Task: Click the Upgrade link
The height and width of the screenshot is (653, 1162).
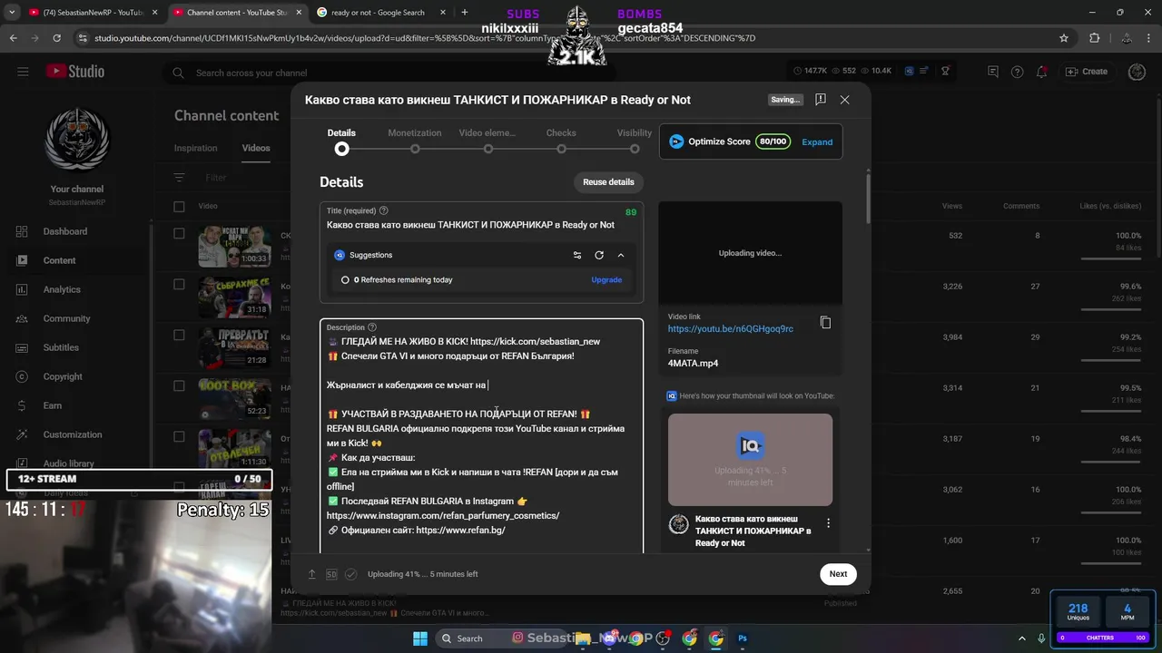Action: (x=606, y=280)
